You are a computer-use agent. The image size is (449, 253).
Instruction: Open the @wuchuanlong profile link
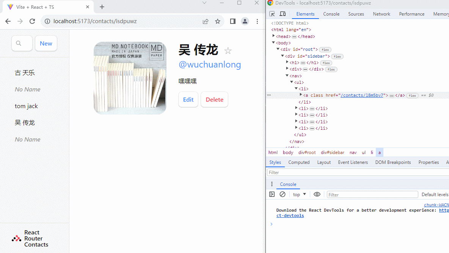pyautogui.click(x=210, y=64)
